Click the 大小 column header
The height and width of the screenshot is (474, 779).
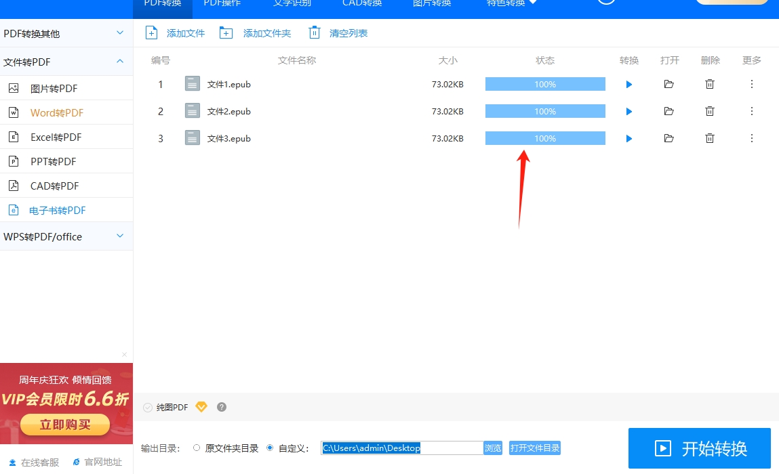pos(447,60)
